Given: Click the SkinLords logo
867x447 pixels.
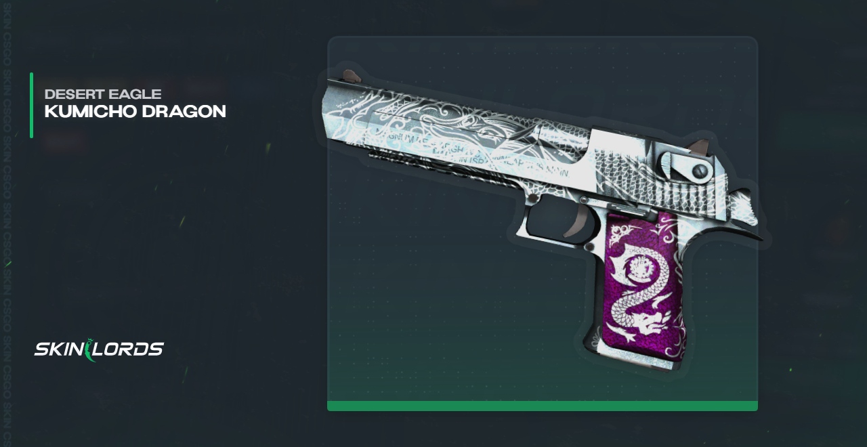Looking at the screenshot, I should (99, 349).
